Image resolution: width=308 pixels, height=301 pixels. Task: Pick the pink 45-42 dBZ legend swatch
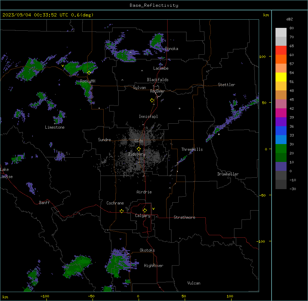point(281,104)
